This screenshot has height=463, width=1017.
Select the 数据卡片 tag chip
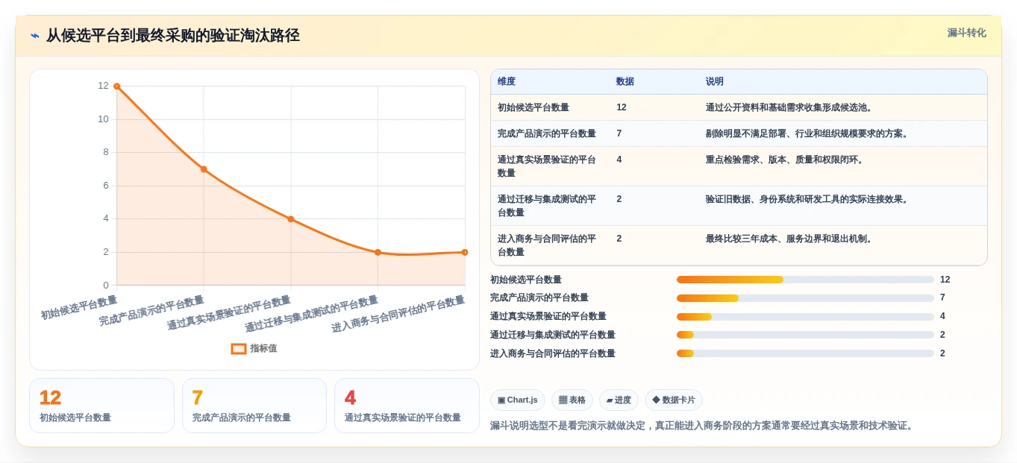point(674,400)
